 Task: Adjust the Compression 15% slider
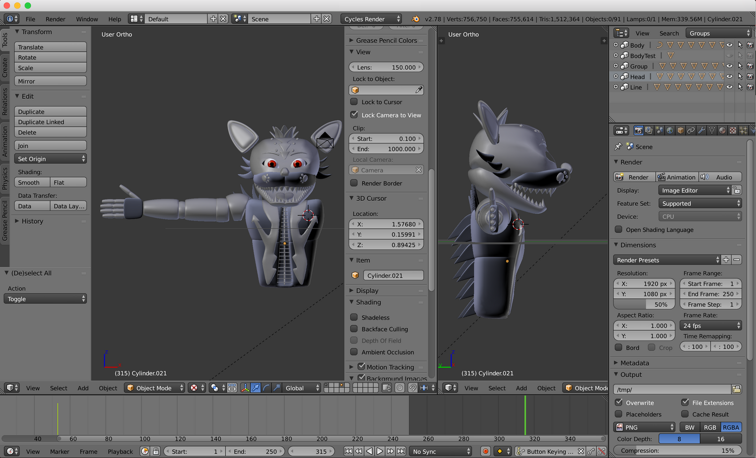tap(678, 450)
